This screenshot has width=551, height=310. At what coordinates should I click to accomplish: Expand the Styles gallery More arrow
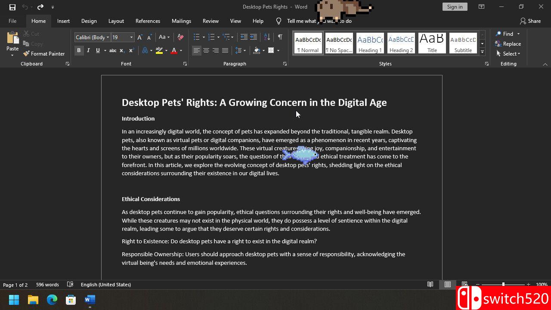[482, 52]
